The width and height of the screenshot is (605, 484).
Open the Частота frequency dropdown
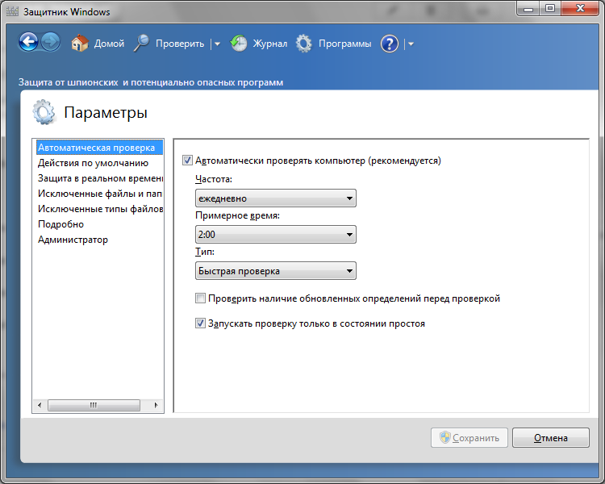(x=276, y=198)
